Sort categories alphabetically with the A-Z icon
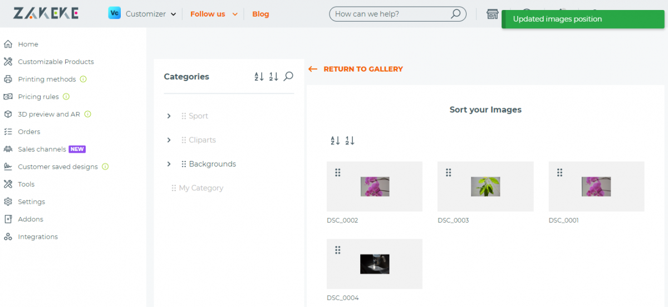Viewport: 668px width, 307px height. (259, 77)
